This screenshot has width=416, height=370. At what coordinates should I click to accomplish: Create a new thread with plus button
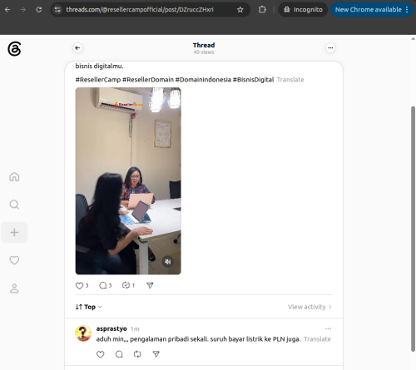pos(14,232)
